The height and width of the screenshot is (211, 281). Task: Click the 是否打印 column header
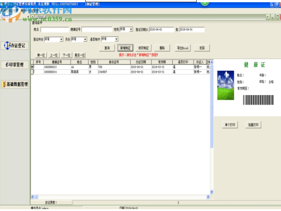pyautogui.click(x=183, y=62)
